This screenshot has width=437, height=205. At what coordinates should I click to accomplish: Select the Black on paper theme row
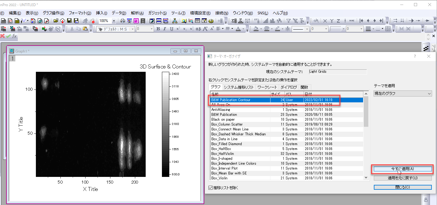pos(286,119)
